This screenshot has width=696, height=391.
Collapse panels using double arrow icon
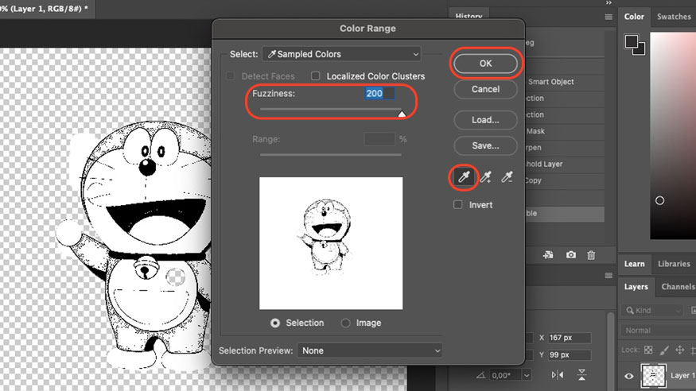(609, 3)
